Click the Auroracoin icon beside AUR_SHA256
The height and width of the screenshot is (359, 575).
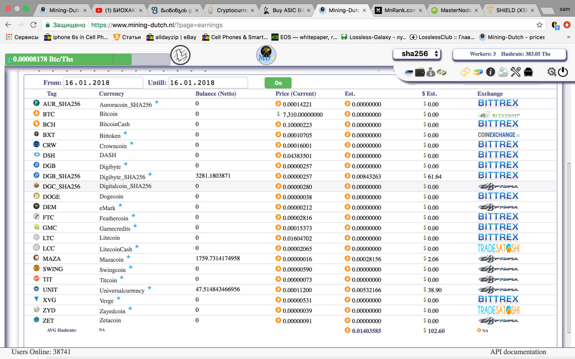pyautogui.click(x=36, y=103)
